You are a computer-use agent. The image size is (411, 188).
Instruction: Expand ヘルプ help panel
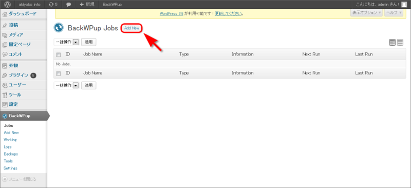[394, 13]
